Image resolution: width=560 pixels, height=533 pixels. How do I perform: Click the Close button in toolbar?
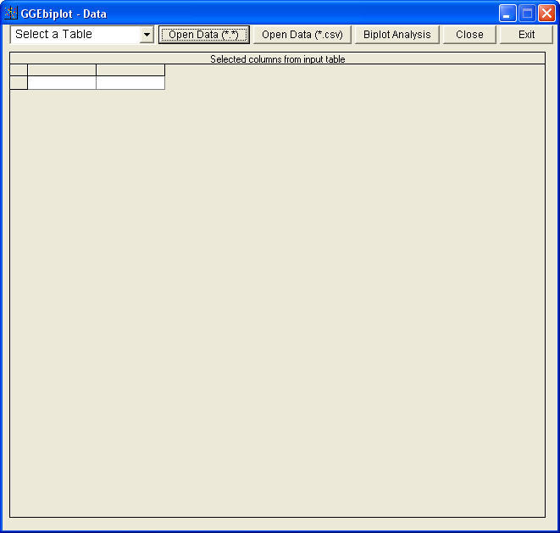469,35
